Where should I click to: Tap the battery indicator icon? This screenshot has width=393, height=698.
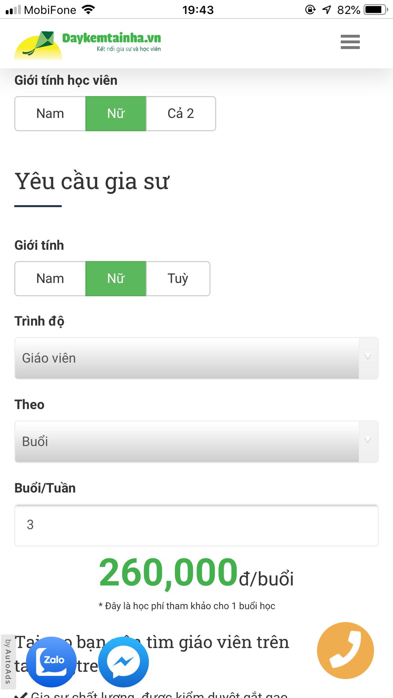(376, 10)
